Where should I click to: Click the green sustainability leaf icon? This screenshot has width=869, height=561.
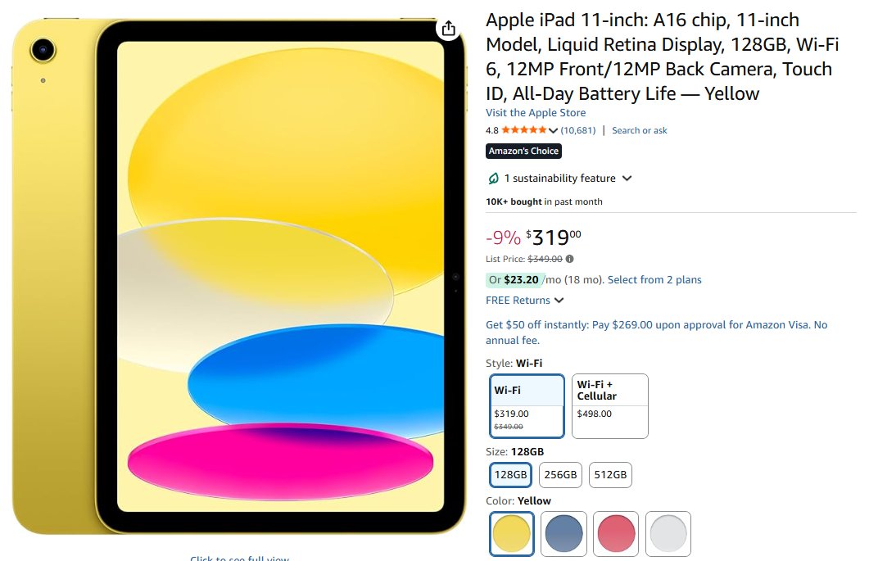tap(493, 179)
